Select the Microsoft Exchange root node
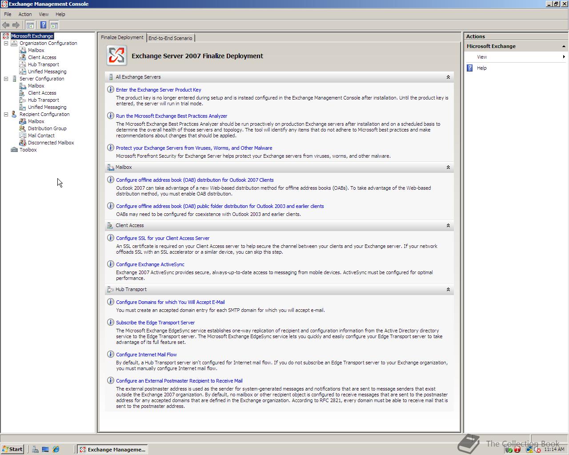Screen dimensions: 569x455 tap(32, 36)
